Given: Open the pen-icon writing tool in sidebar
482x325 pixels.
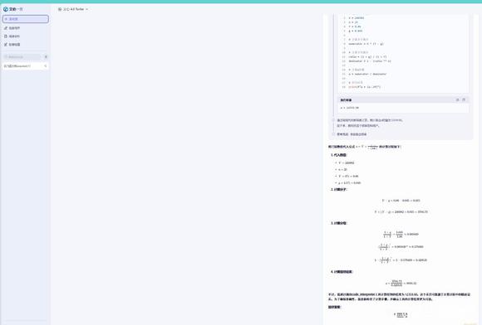Looking at the screenshot, I should (12, 28).
